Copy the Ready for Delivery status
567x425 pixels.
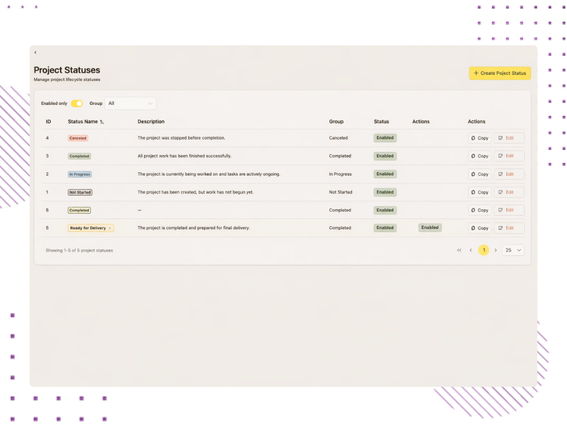pyautogui.click(x=480, y=228)
